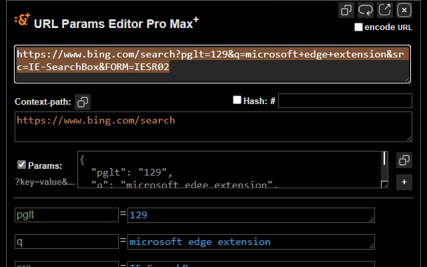This screenshot has width=427, height=267.
Task: Close the URL Params Editor popup
Action: point(404,11)
